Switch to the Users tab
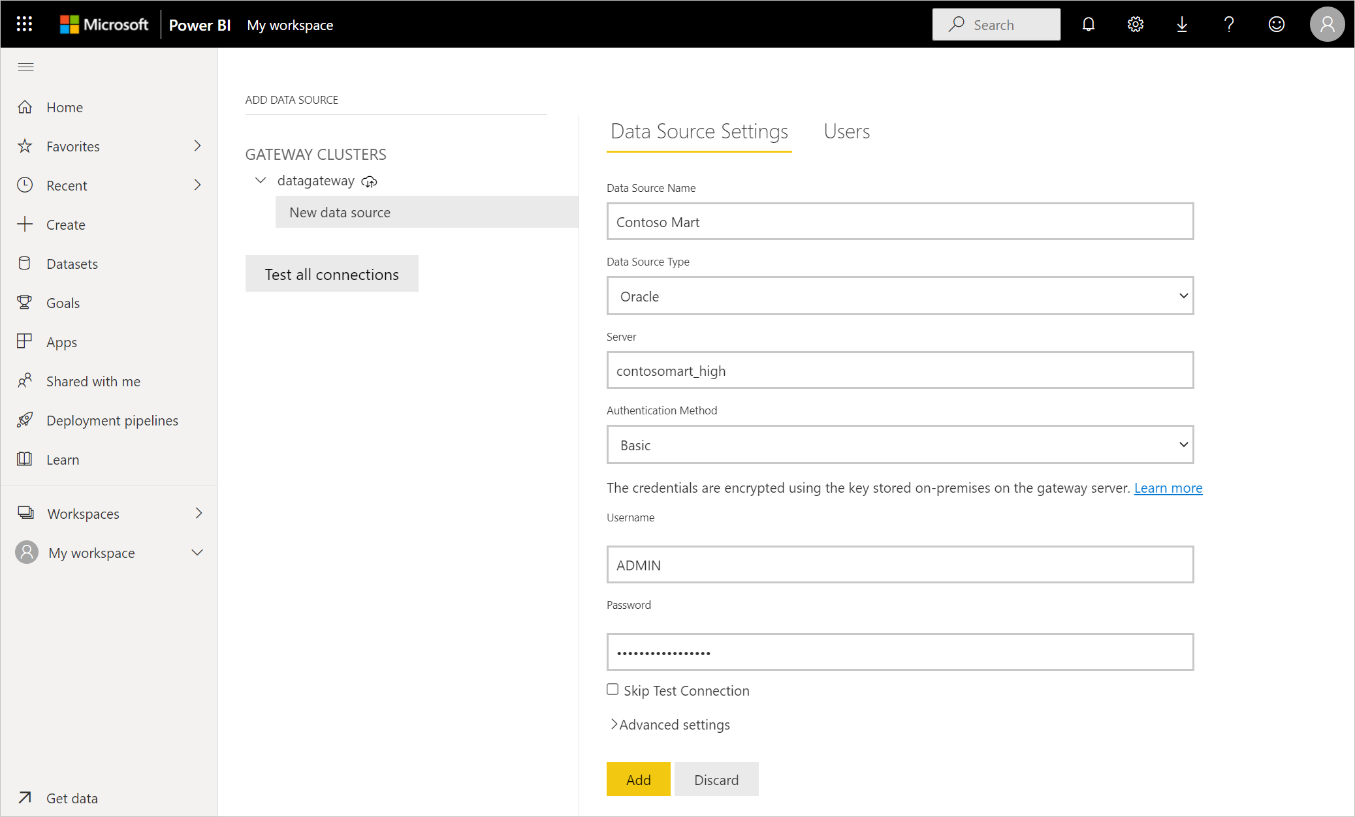 tap(847, 131)
